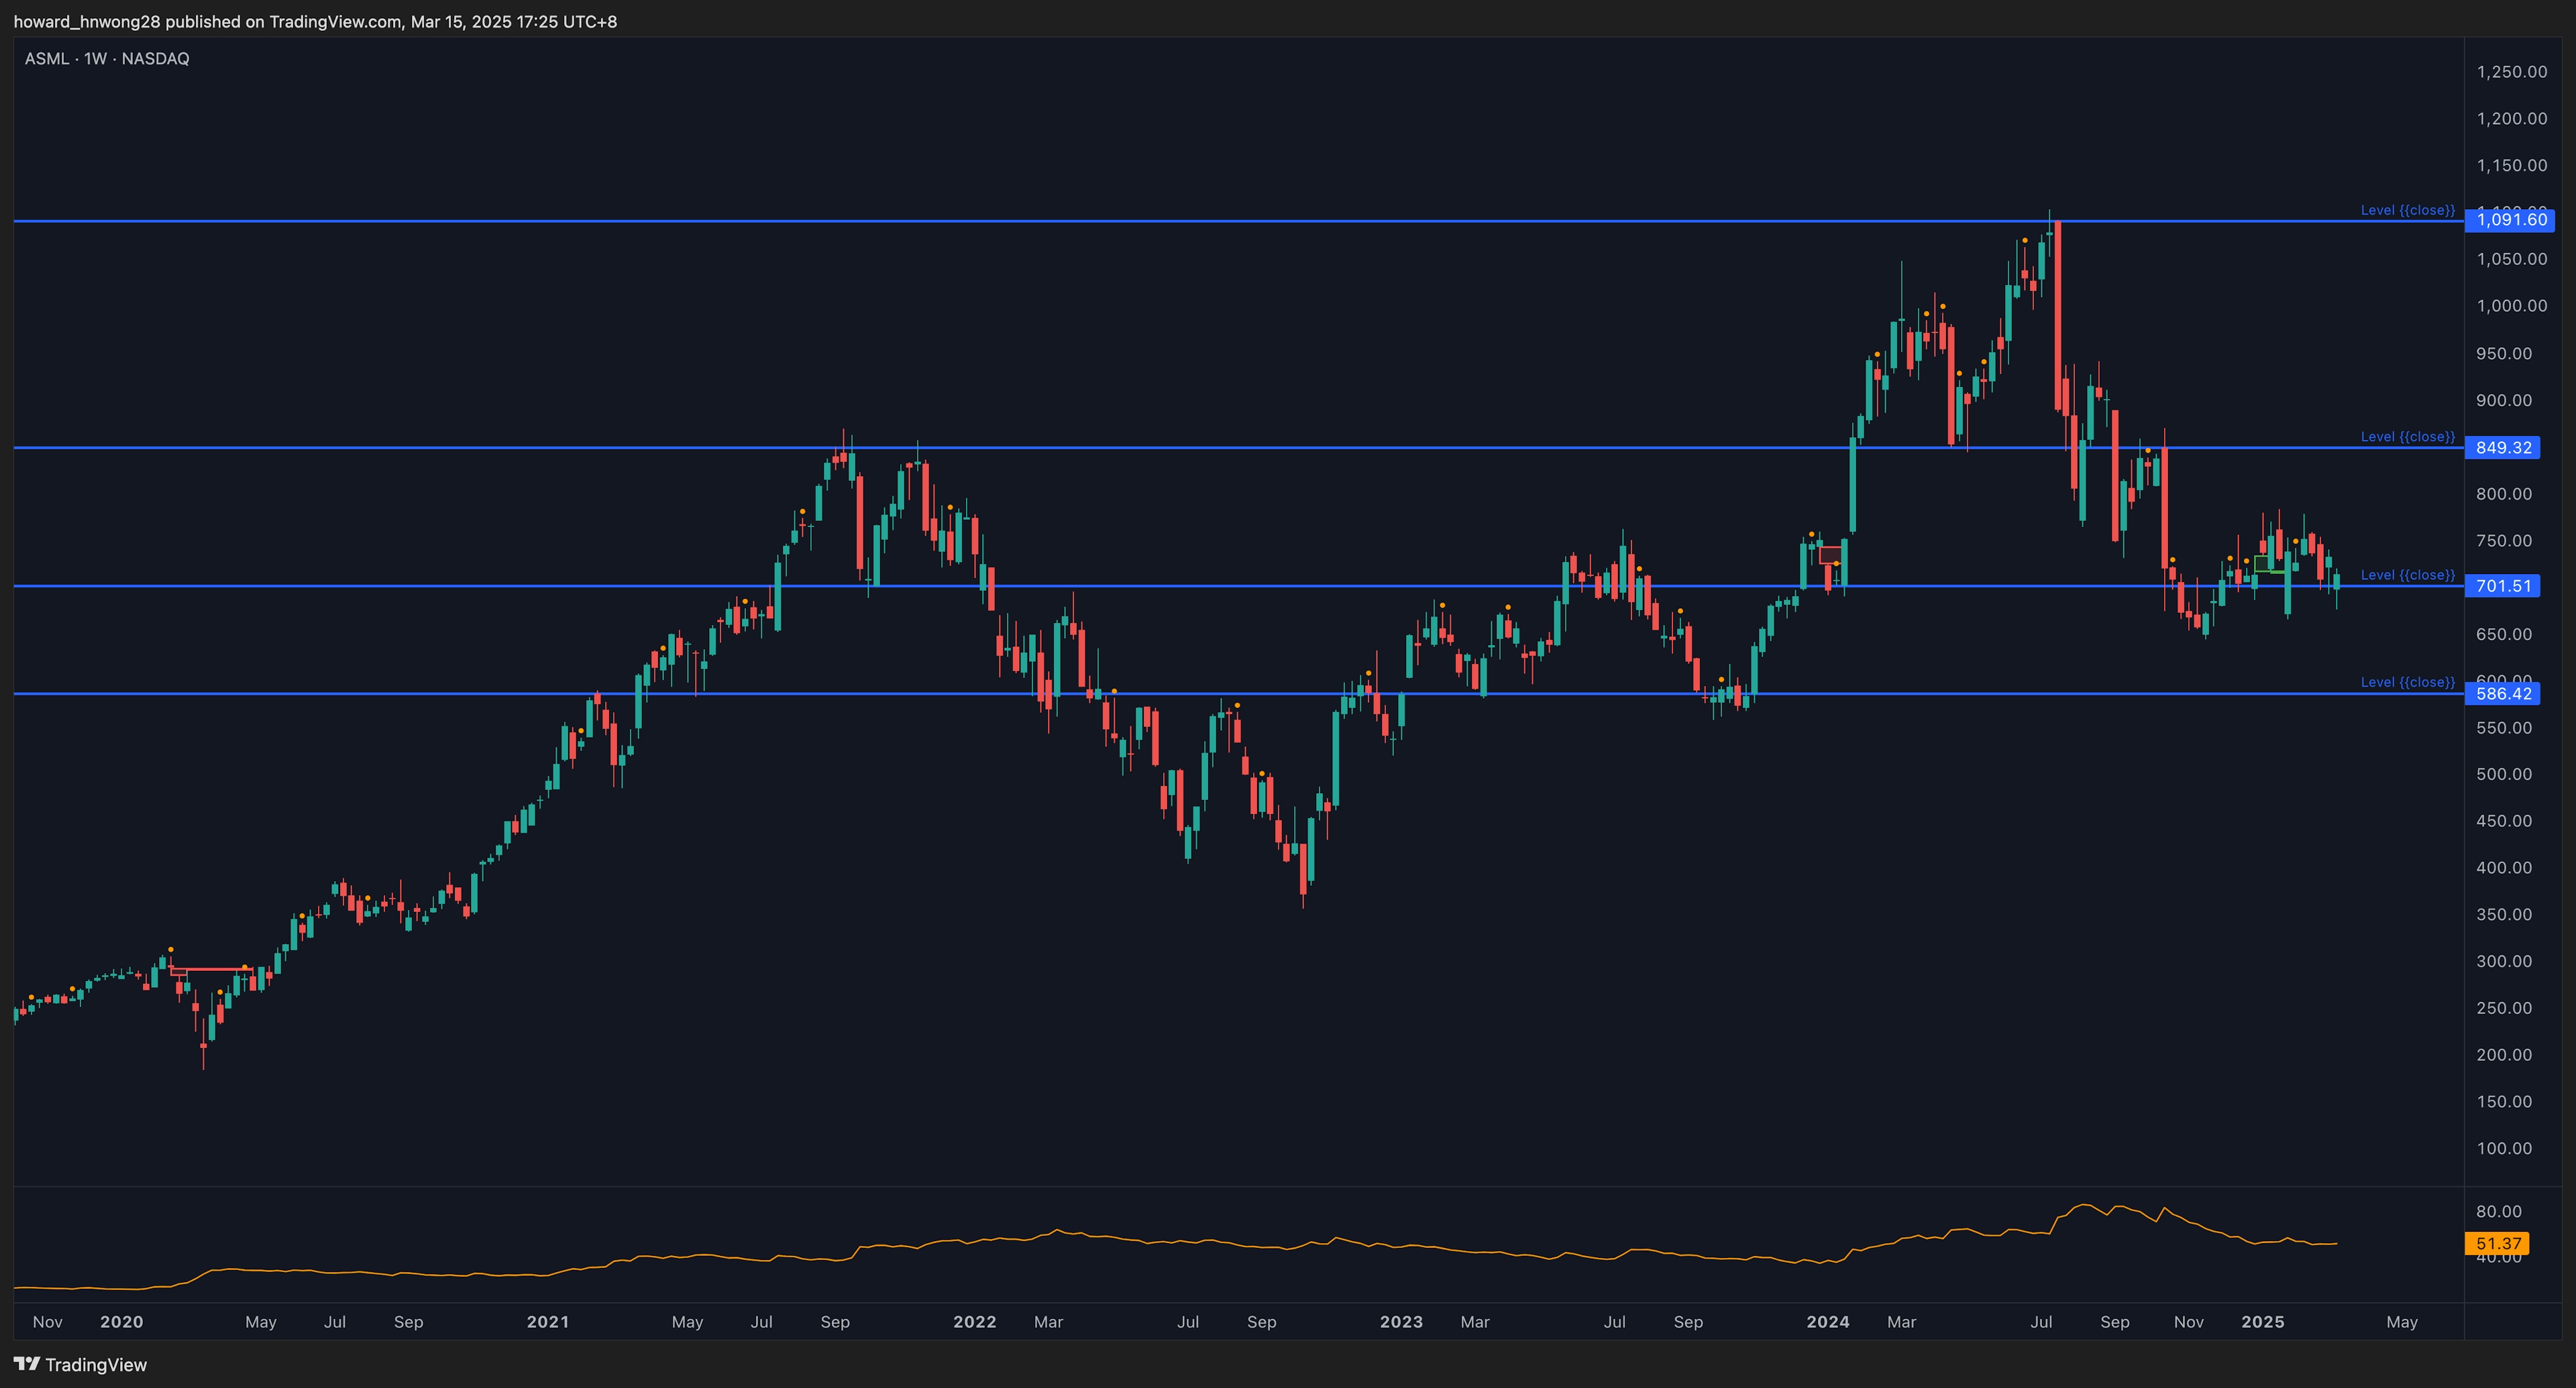Click the orange 51.37 indicator value label
The width and height of the screenshot is (2576, 1388).
point(2497,1244)
